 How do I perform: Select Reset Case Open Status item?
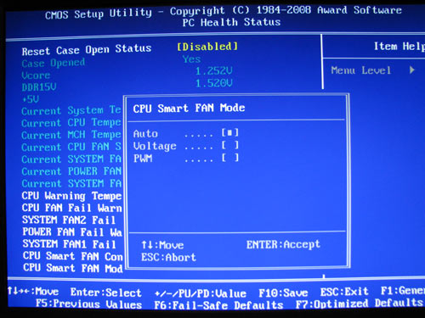pyautogui.click(x=87, y=50)
